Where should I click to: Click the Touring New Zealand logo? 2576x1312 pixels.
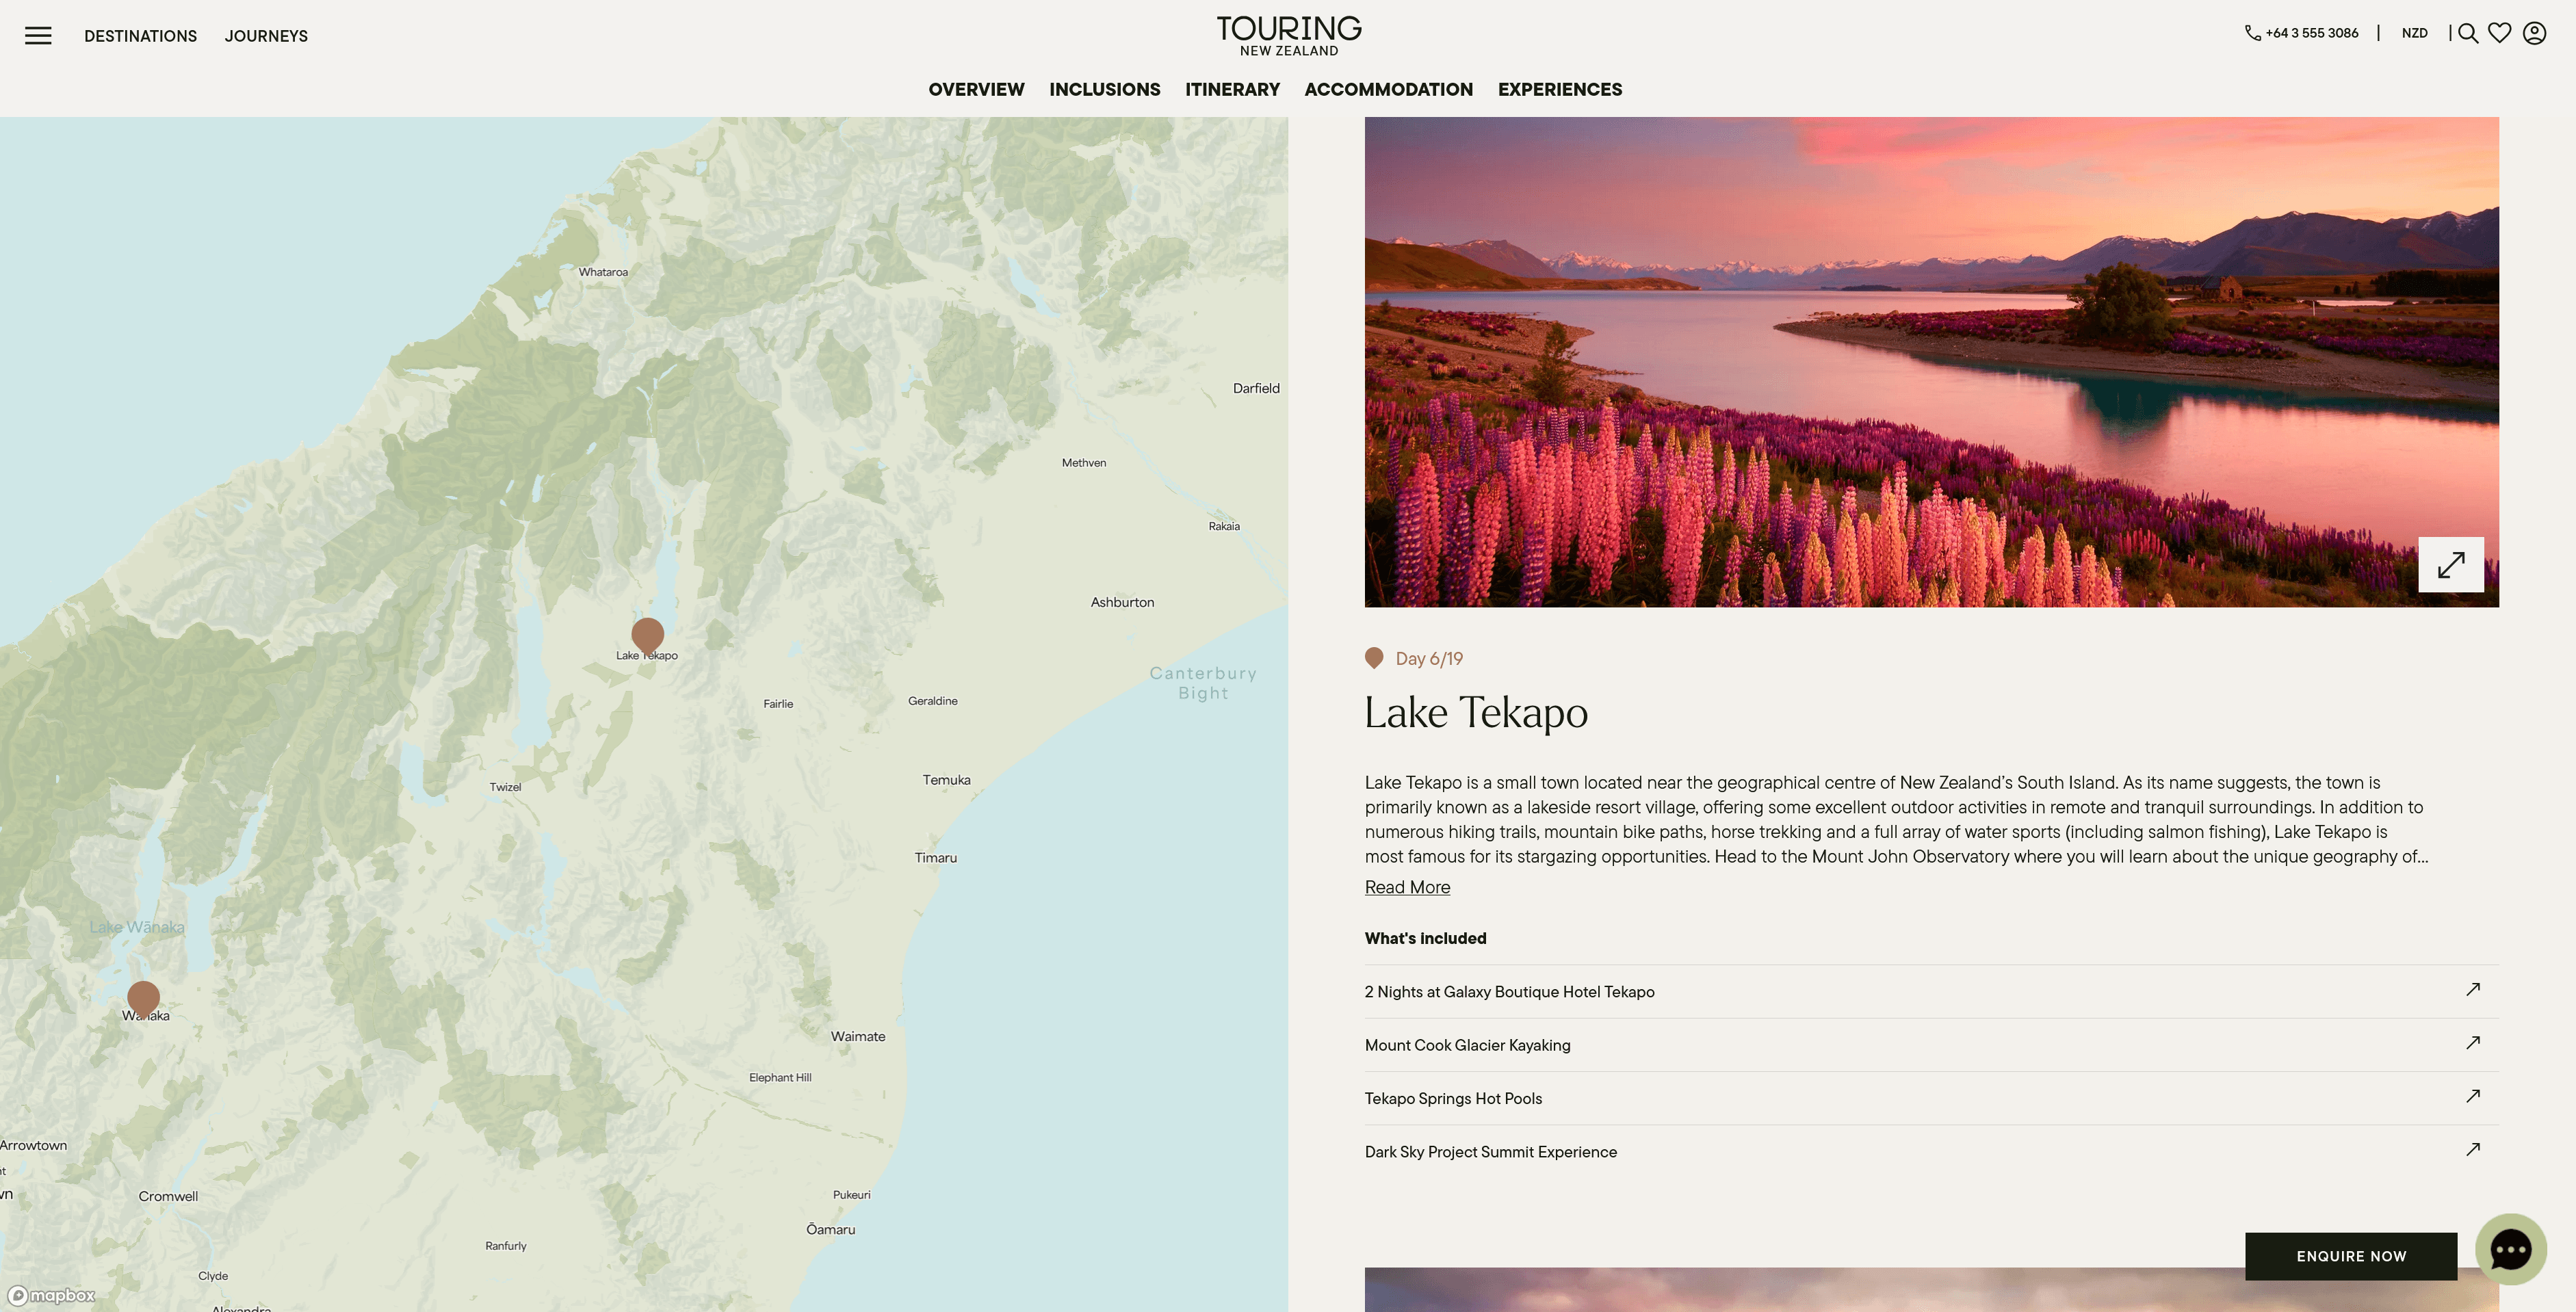point(1288,36)
